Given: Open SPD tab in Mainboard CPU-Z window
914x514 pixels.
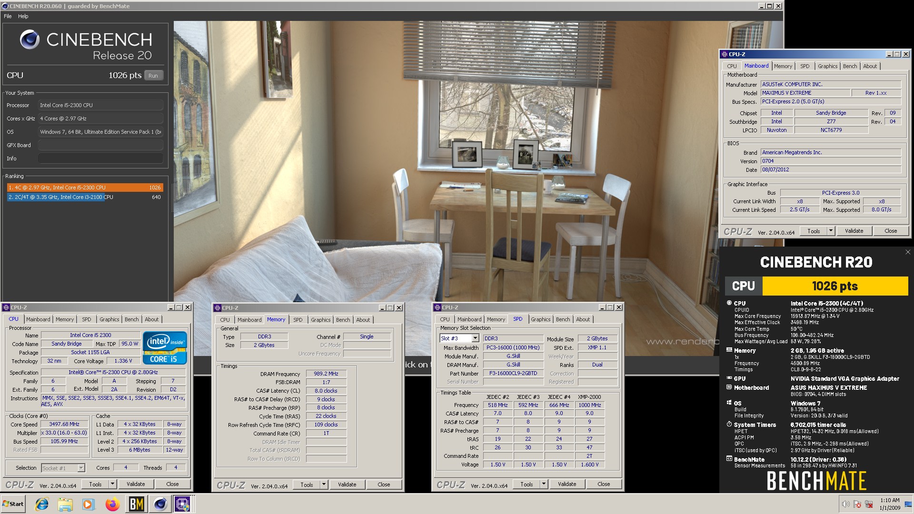Looking at the screenshot, I should coord(805,66).
